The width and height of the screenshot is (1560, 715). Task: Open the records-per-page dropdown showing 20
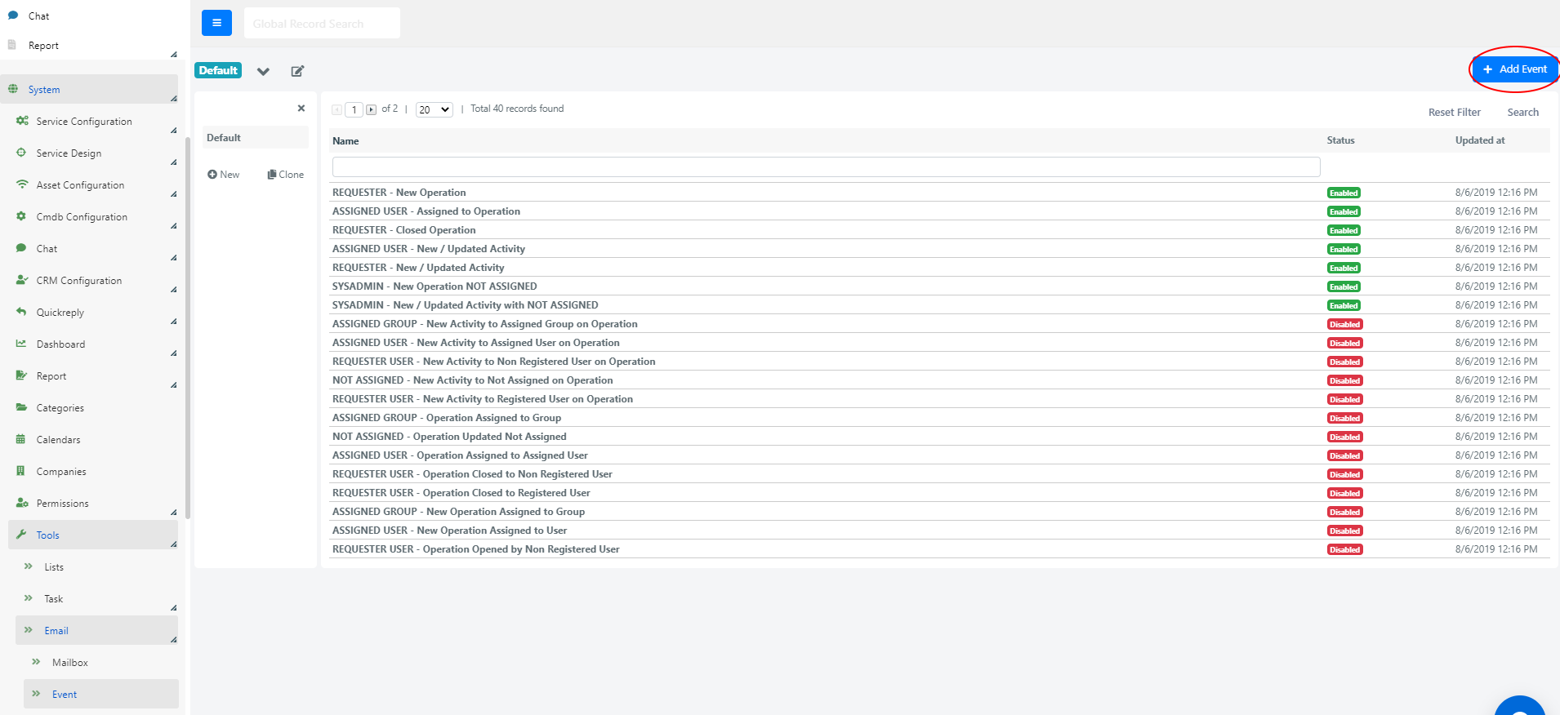[x=435, y=109]
